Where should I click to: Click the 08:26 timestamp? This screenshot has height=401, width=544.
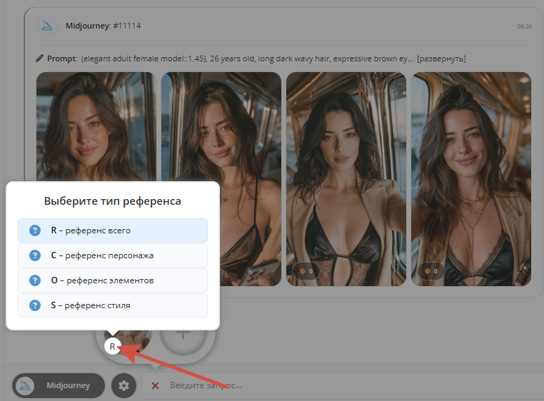pyautogui.click(x=524, y=26)
